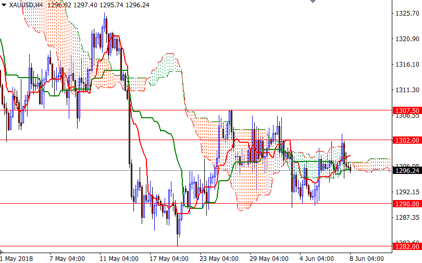Click the 1290.00 red price level label
Image resolution: width=422 pixels, height=263 pixels.
tap(407, 204)
